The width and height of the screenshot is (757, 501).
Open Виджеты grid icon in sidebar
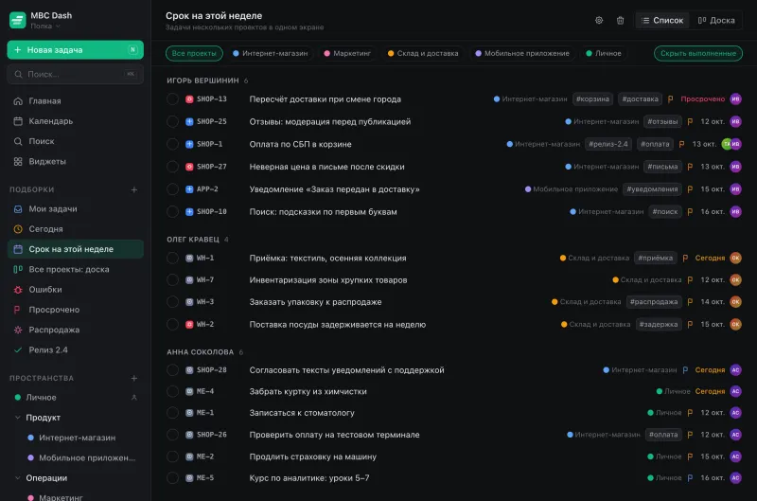(x=18, y=161)
